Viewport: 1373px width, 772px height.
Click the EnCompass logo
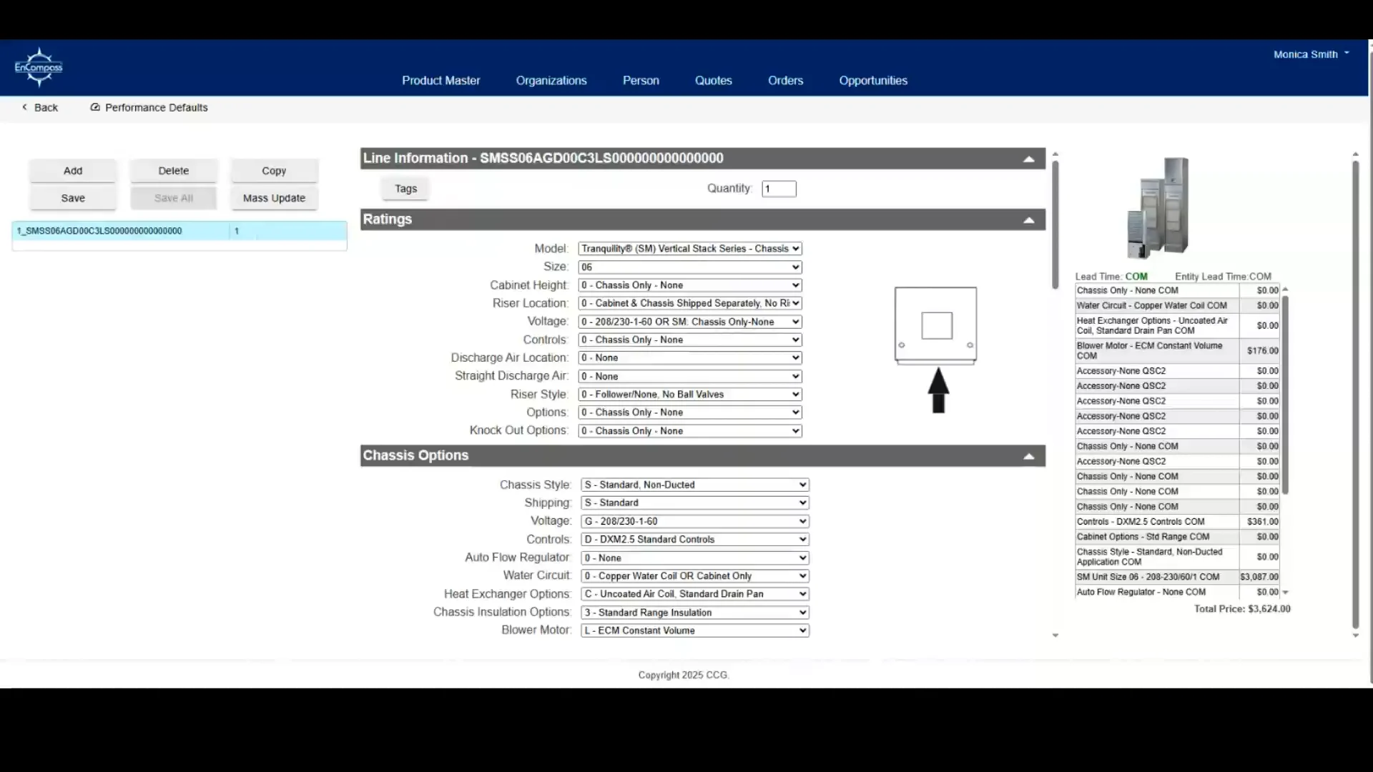pos(38,66)
